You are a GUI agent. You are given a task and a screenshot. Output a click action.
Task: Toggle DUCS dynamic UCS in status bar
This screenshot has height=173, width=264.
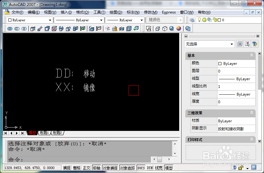pyautogui.click(x=141, y=168)
